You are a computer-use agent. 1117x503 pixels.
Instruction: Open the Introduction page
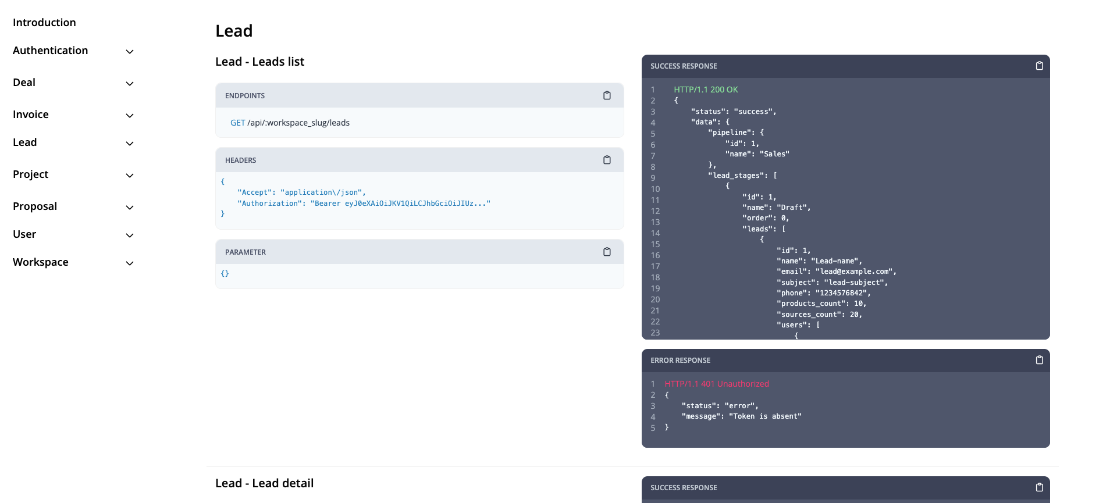(x=44, y=23)
